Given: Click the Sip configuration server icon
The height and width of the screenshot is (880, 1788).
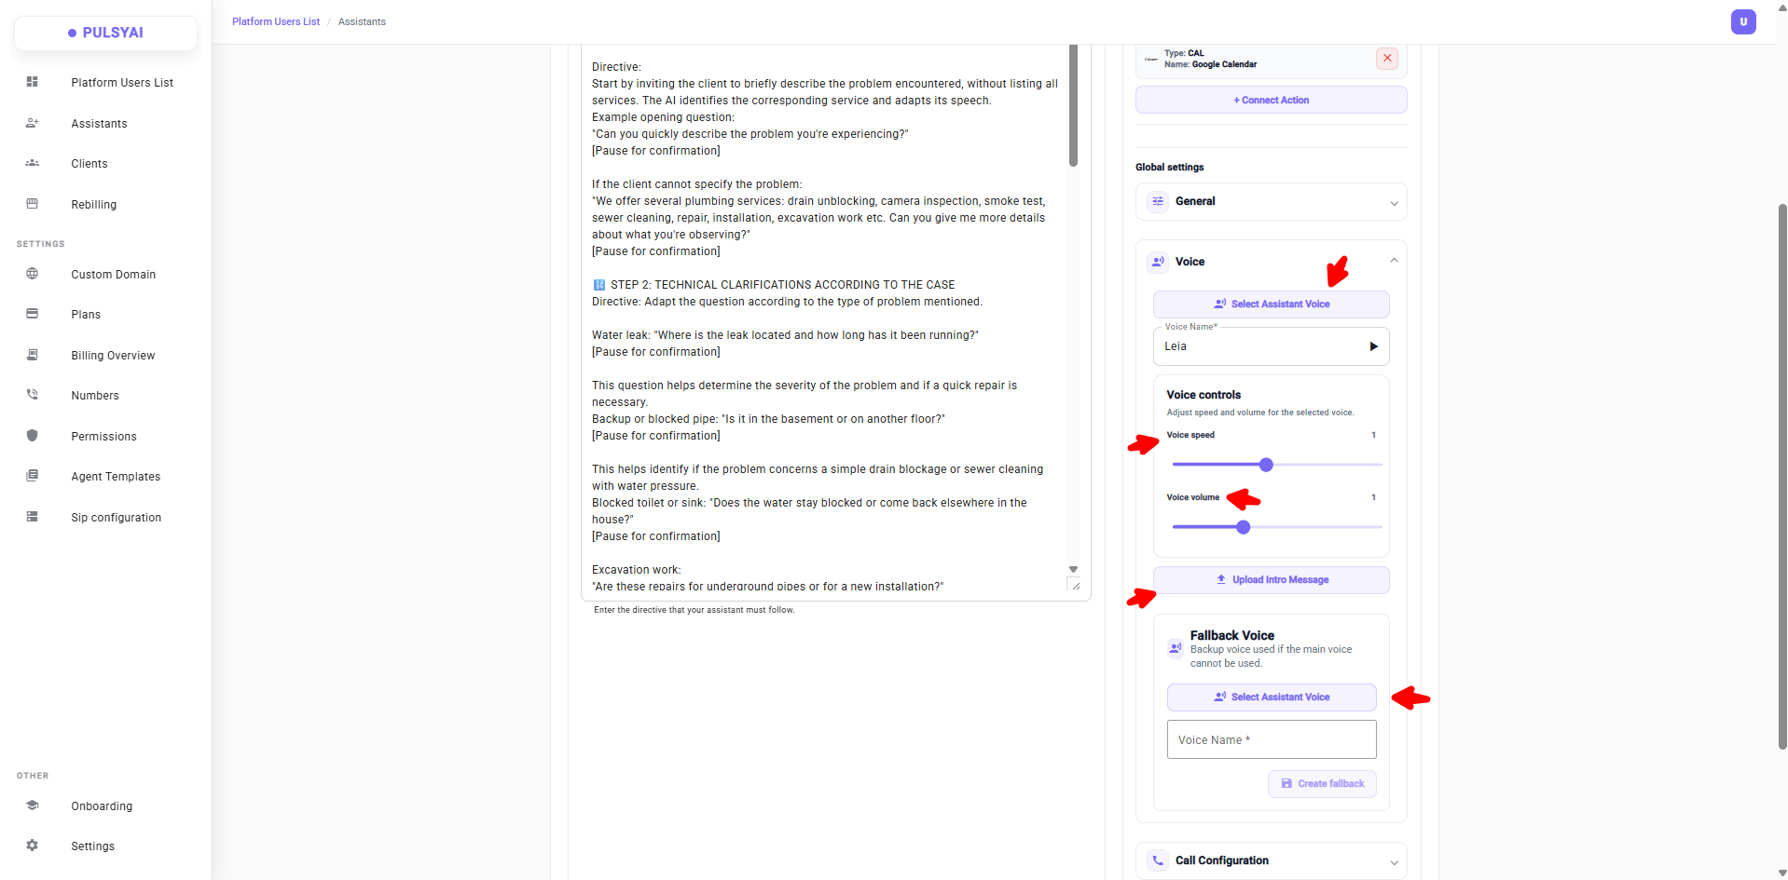Looking at the screenshot, I should [x=33, y=517].
